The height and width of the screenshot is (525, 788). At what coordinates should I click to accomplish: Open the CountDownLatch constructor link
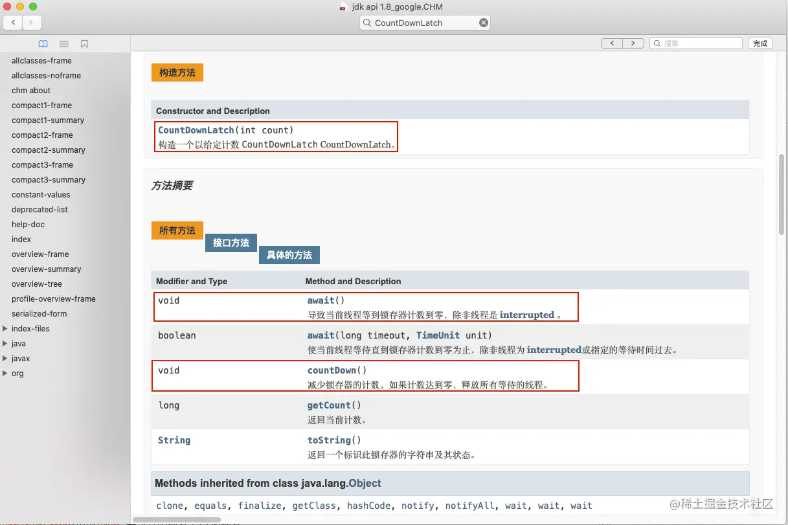pos(196,130)
